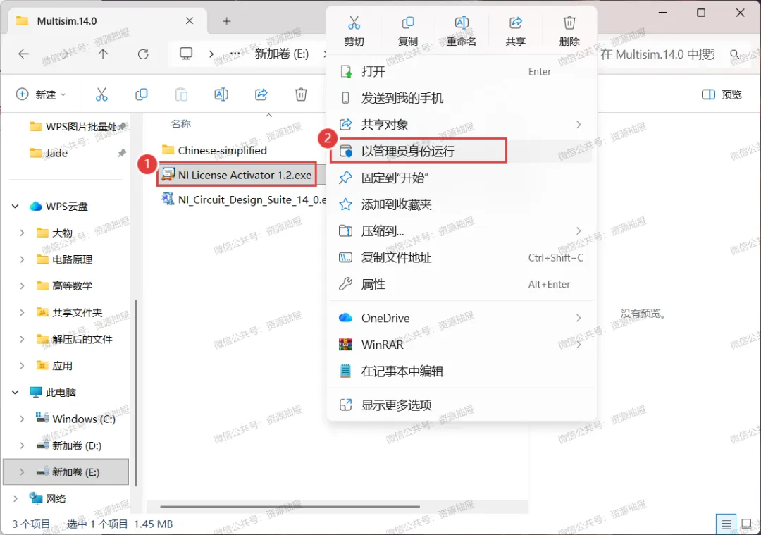The width and height of the screenshot is (761, 535).
Task: Click the search magnifier icon
Action: click(x=735, y=54)
